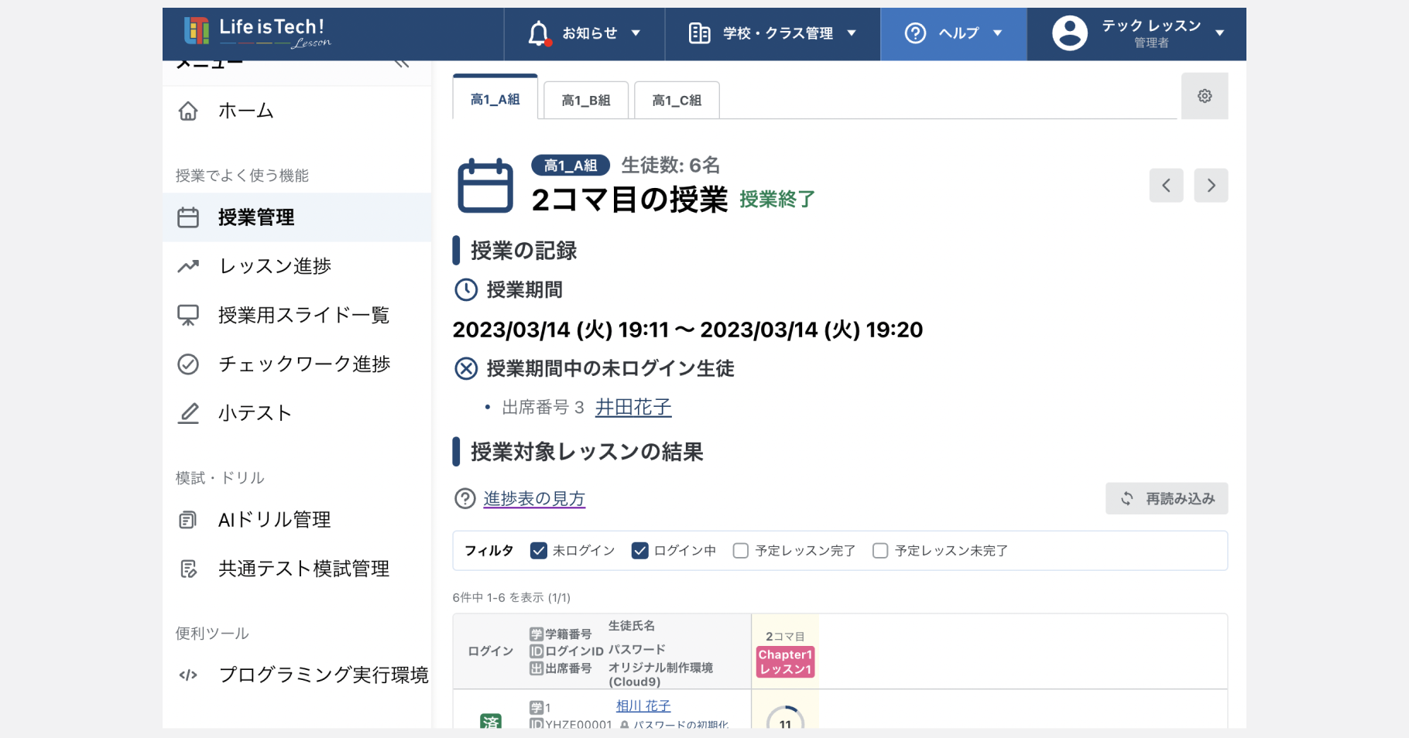Click the help question mark icon

click(915, 33)
